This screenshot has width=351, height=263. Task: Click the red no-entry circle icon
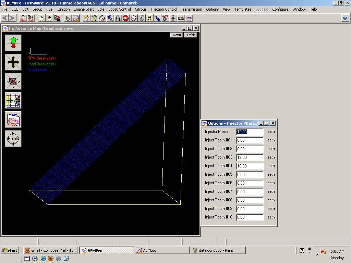click(x=134, y=18)
